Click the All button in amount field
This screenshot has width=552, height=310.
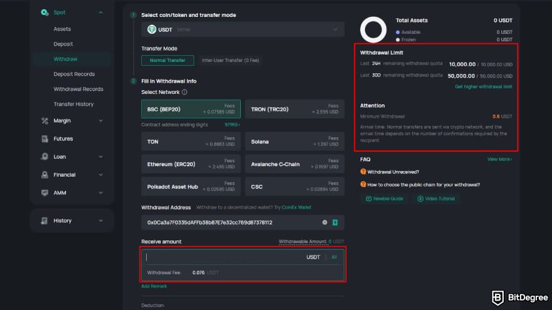point(334,257)
